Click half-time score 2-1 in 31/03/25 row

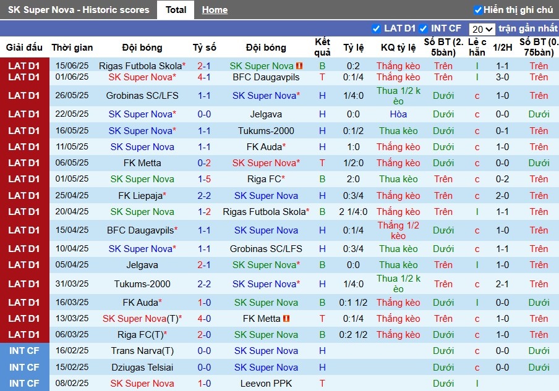coord(502,284)
